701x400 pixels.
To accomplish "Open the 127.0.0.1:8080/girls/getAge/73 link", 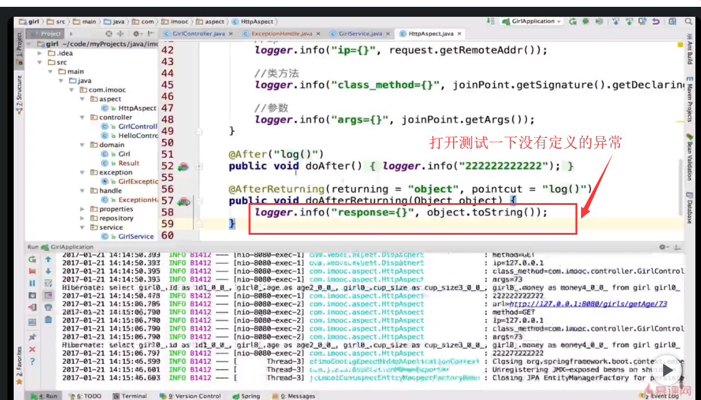I will (x=589, y=304).
